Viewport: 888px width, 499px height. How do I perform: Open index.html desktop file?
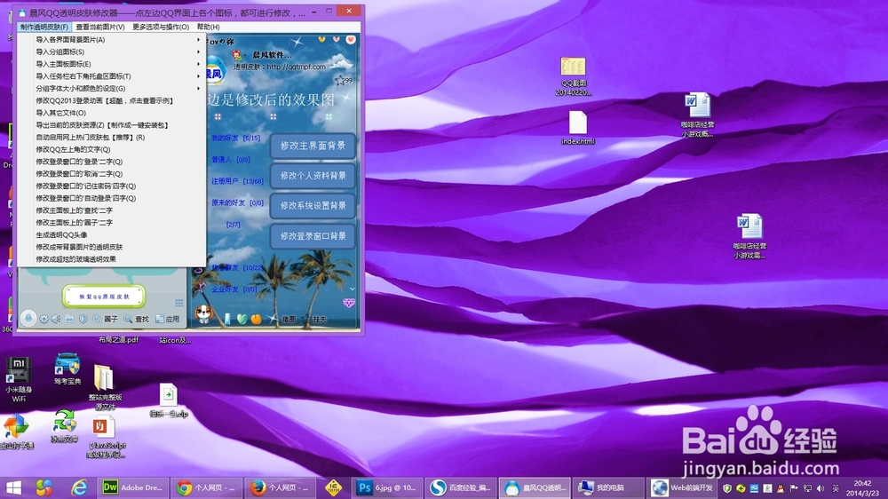point(578,128)
